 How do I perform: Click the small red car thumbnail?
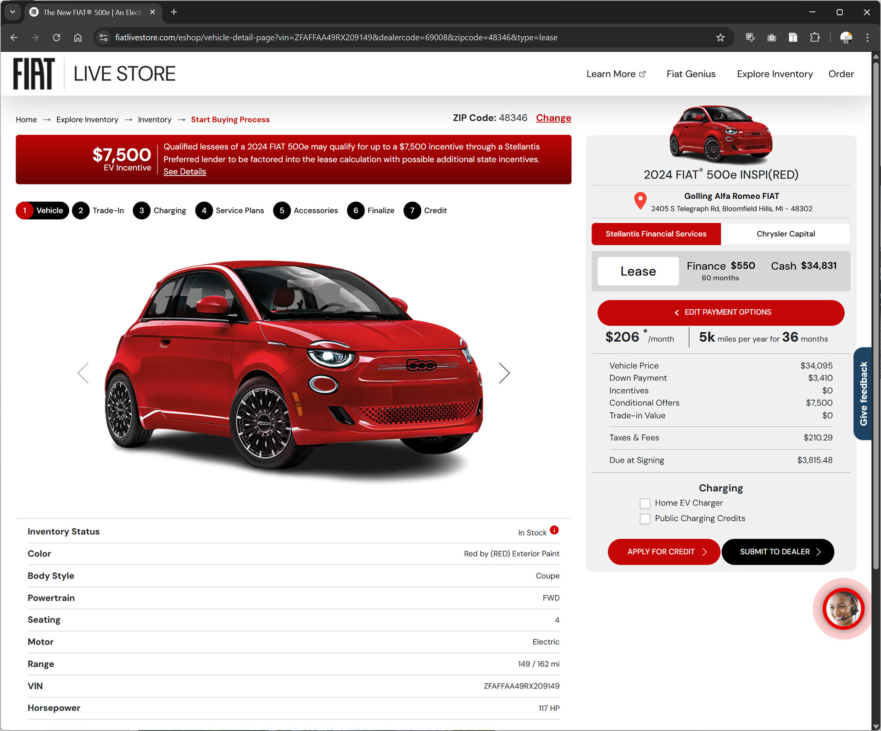tap(720, 134)
